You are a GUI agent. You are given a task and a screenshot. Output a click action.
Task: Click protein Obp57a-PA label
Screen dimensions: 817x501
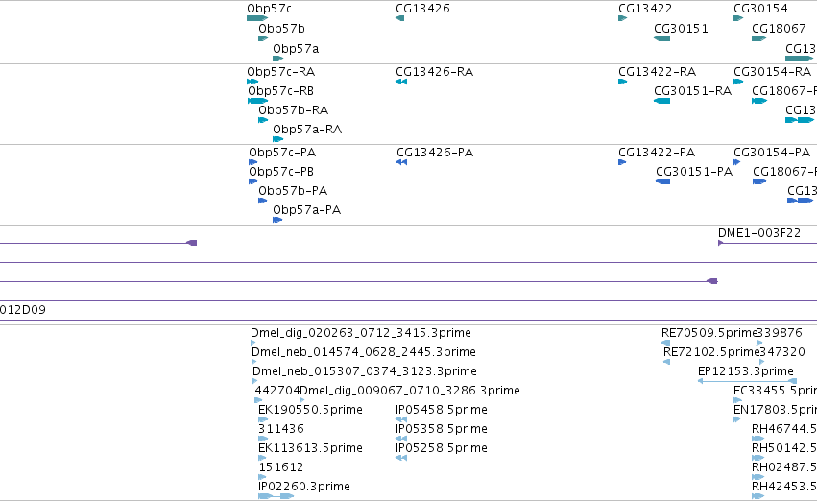pyautogui.click(x=307, y=210)
